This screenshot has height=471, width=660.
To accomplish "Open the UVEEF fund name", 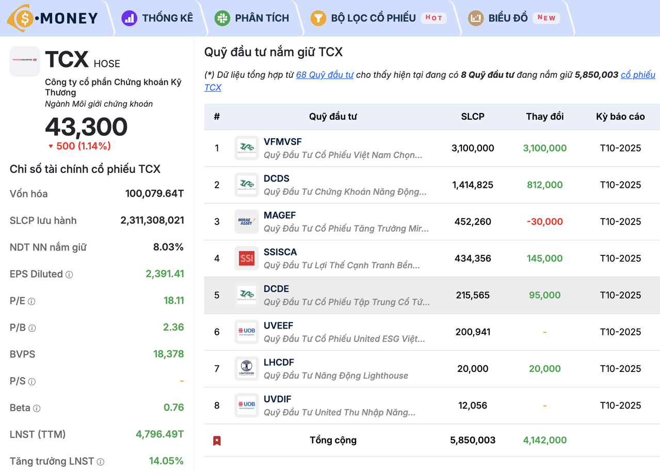I will (x=279, y=326).
